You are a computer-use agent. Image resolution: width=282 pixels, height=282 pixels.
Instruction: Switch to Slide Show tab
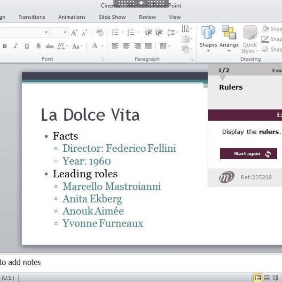click(x=112, y=17)
